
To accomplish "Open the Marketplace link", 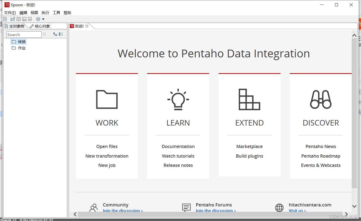I will point(249,147).
